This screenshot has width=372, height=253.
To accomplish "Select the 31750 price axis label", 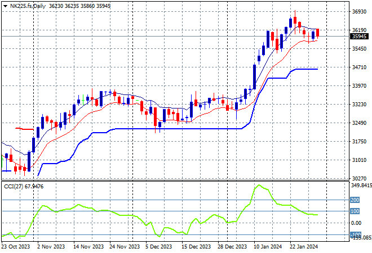I will point(359,141).
